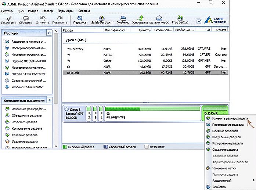Screen dimensions: 256x190
Task: Sort by the Использов... column header
Action: coord(163,30)
